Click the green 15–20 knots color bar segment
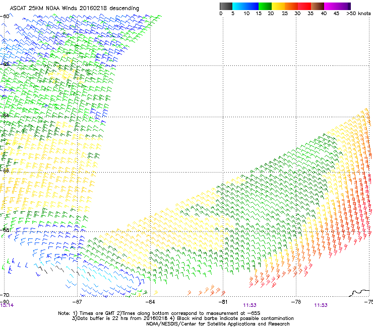373x327 pixels. [x=265, y=6]
